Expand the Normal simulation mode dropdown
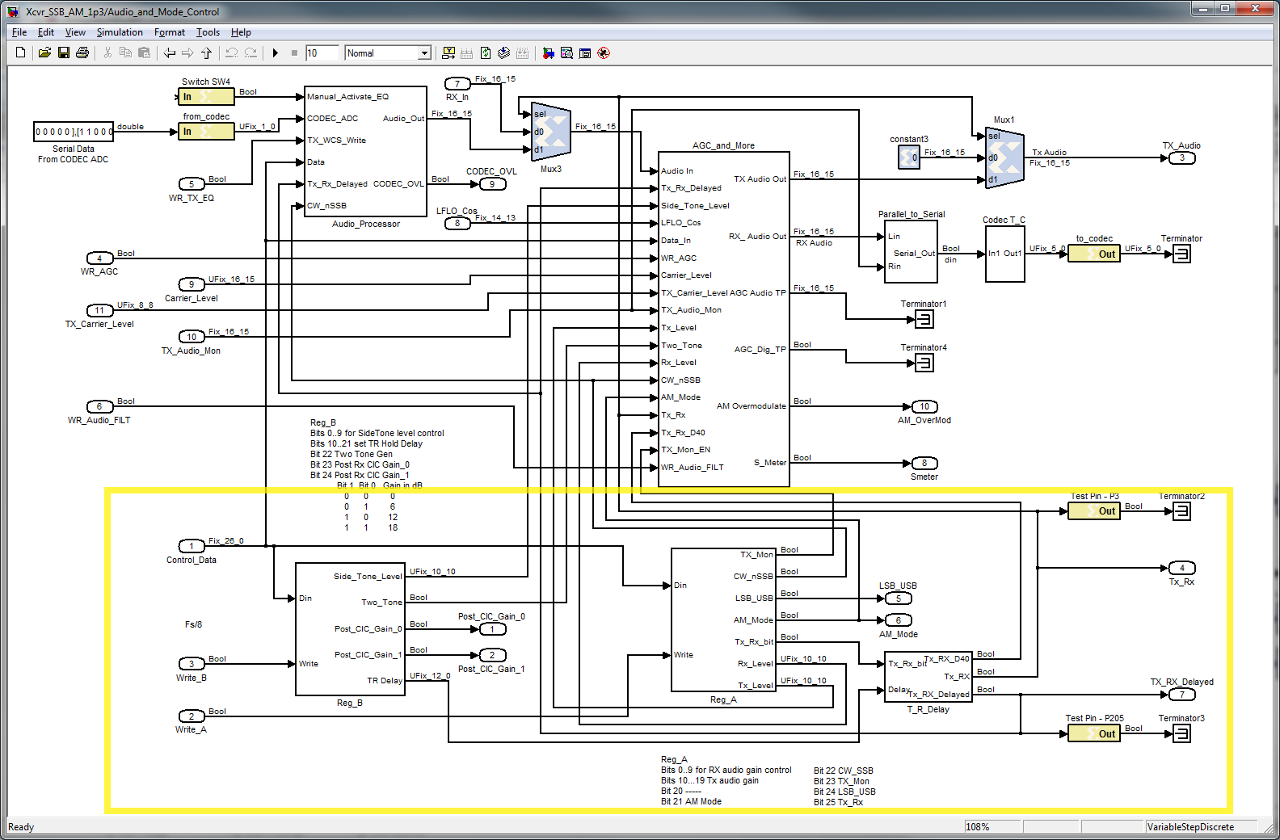This screenshot has width=1280, height=840. (x=424, y=53)
